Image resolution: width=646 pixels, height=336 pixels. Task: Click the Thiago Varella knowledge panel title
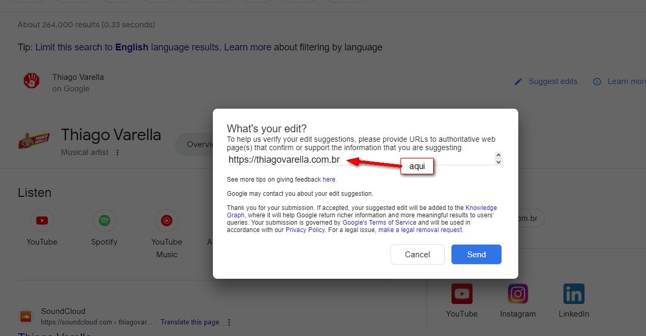tap(111, 135)
